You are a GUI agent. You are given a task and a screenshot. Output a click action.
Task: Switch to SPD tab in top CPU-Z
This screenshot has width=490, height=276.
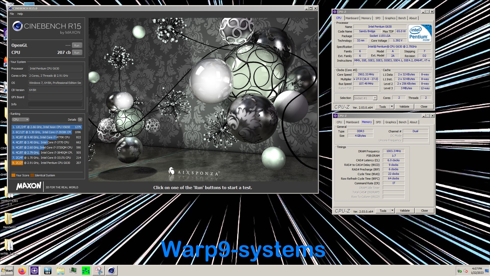coord(378,18)
